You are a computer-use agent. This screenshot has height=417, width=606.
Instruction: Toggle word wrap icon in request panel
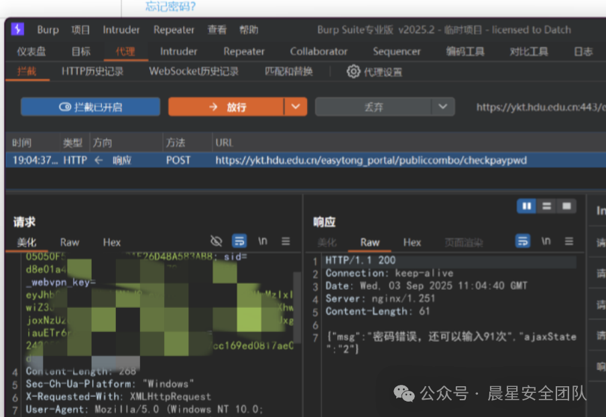(x=239, y=242)
